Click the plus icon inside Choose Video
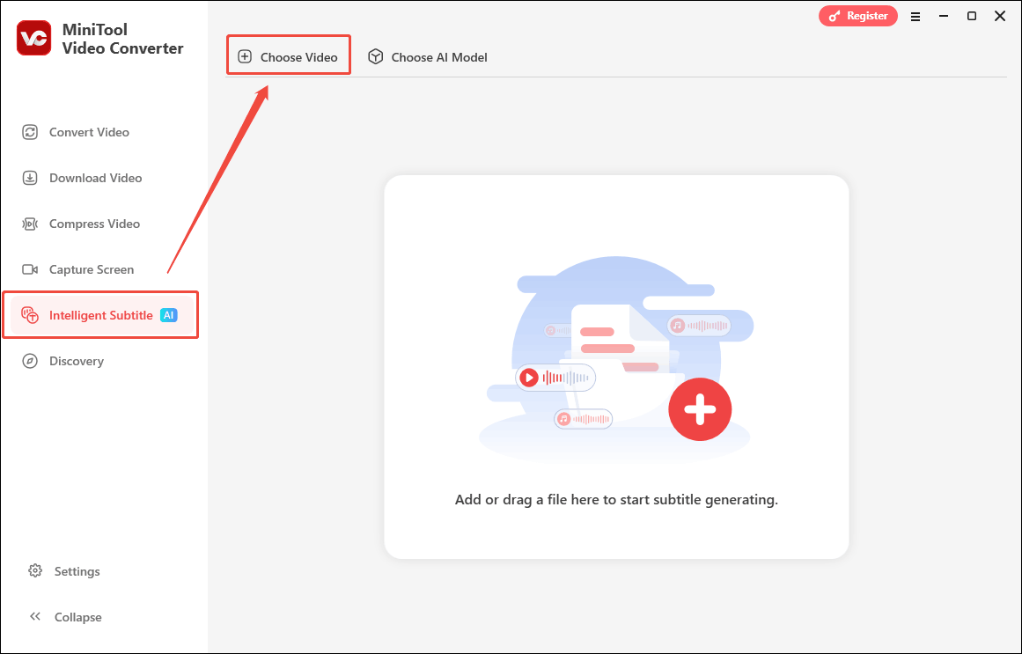 coord(245,55)
